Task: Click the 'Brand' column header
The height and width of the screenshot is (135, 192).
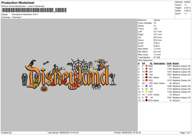Action: tap(176, 63)
